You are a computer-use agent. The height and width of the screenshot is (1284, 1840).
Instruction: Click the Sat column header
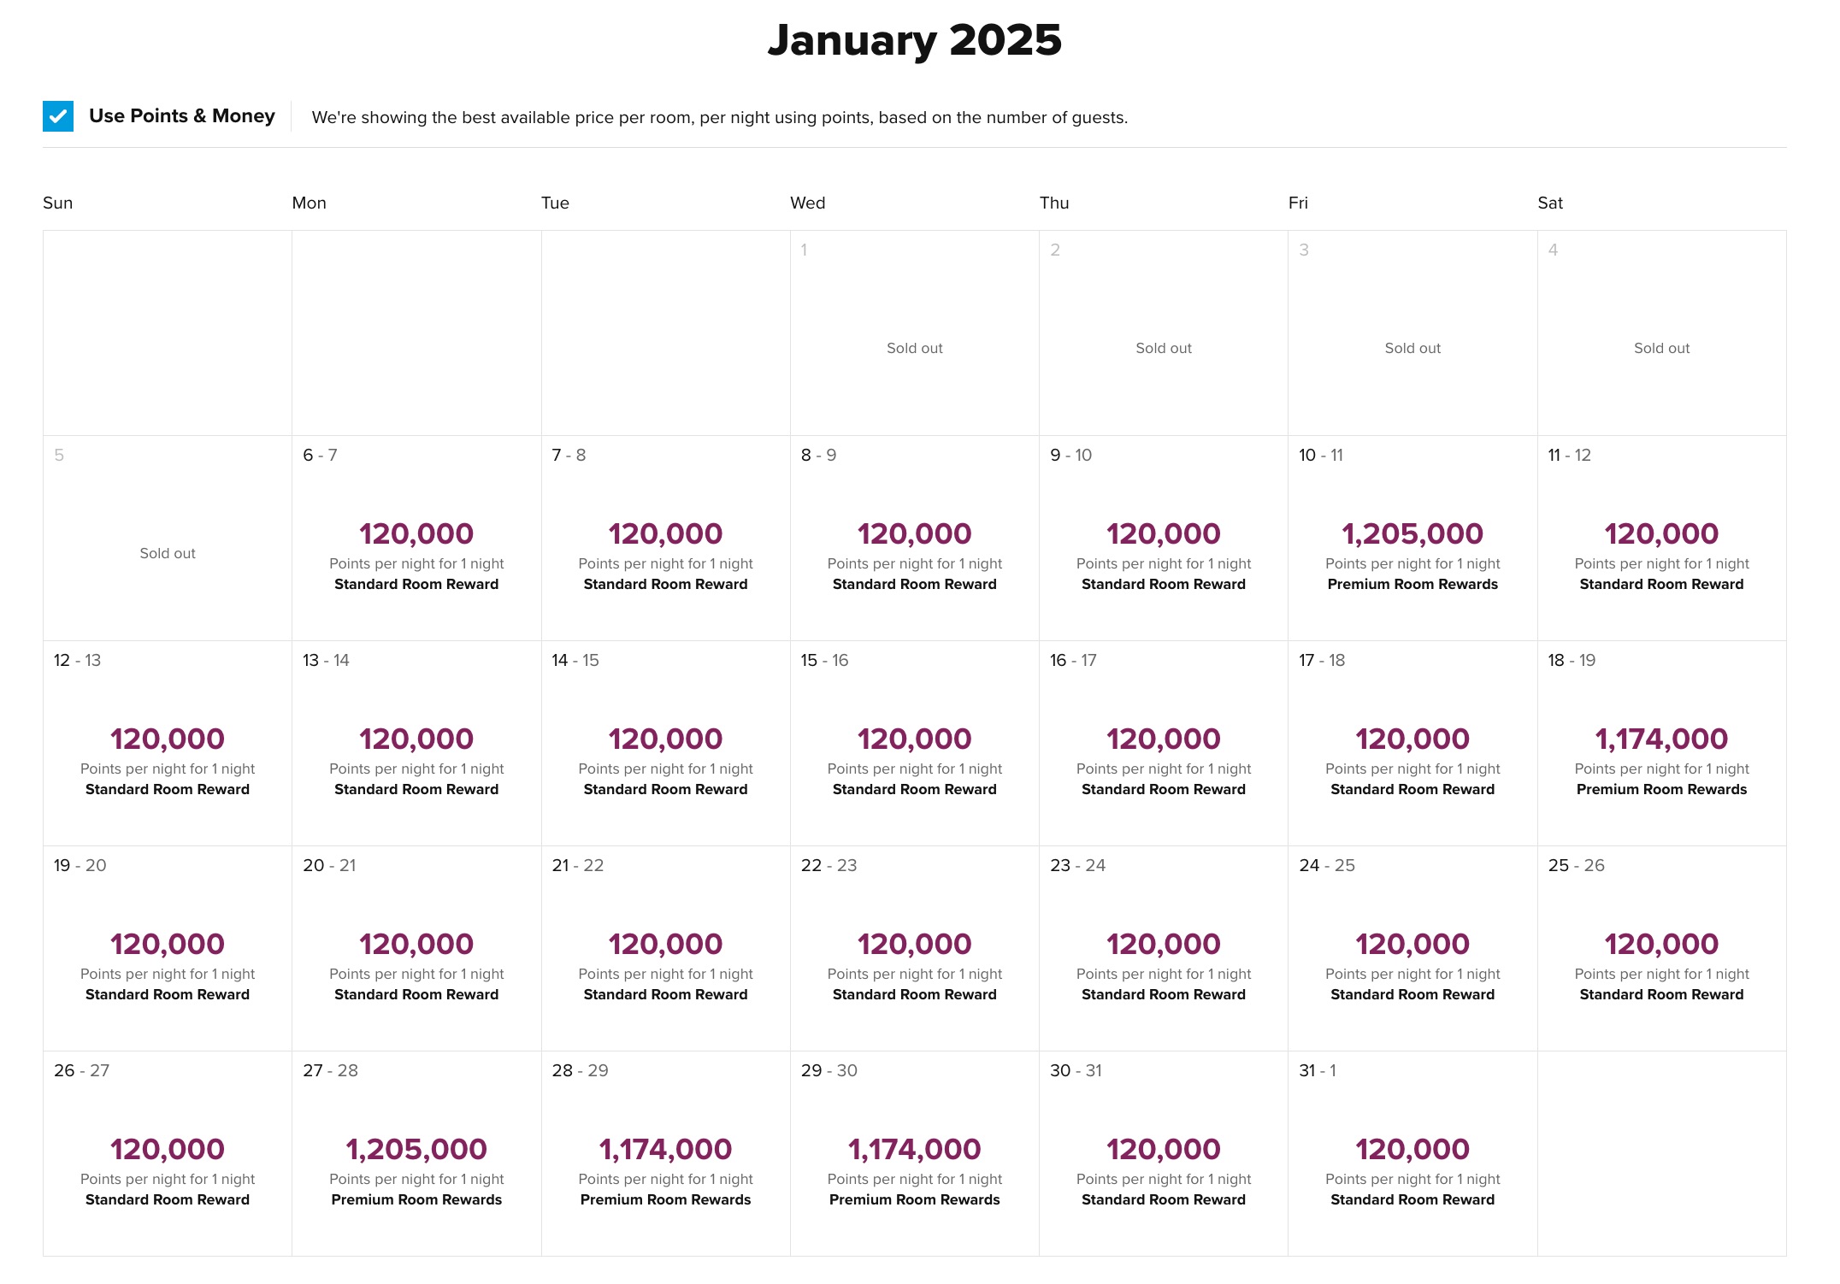click(x=1550, y=203)
